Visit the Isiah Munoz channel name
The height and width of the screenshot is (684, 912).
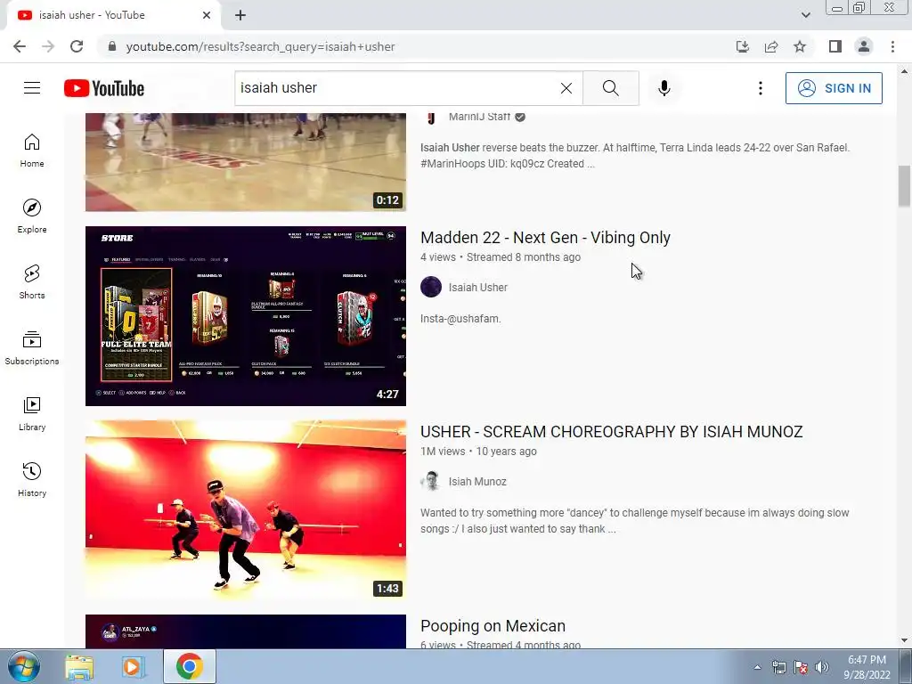click(477, 482)
